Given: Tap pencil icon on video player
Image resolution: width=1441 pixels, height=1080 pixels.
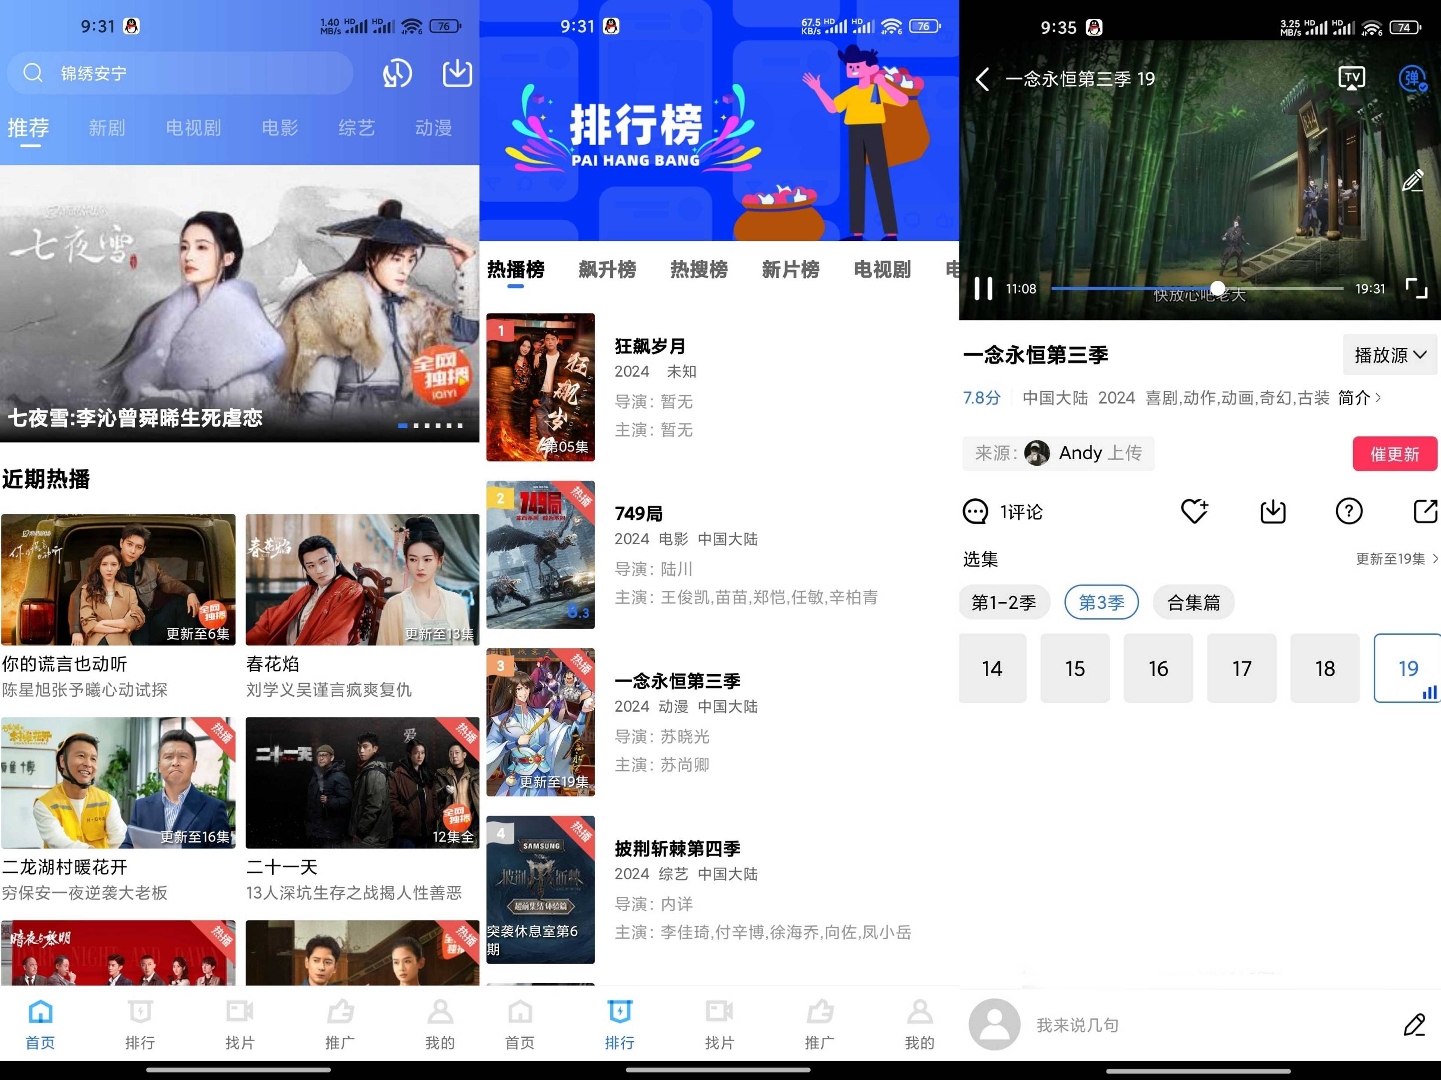Looking at the screenshot, I should tap(1412, 180).
